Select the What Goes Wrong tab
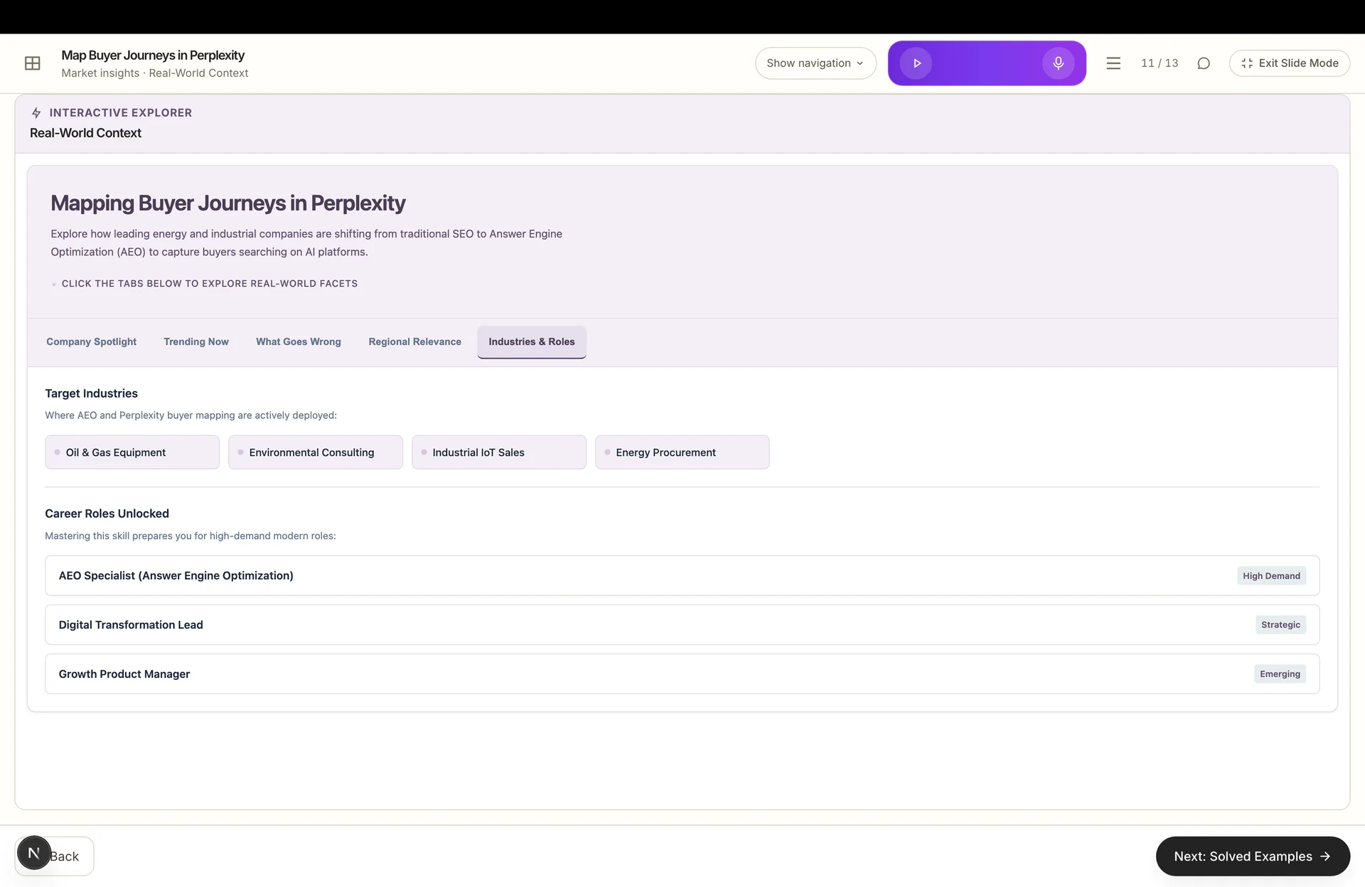The width and height of the screenshot is (1365, 887). click(299, 341)
